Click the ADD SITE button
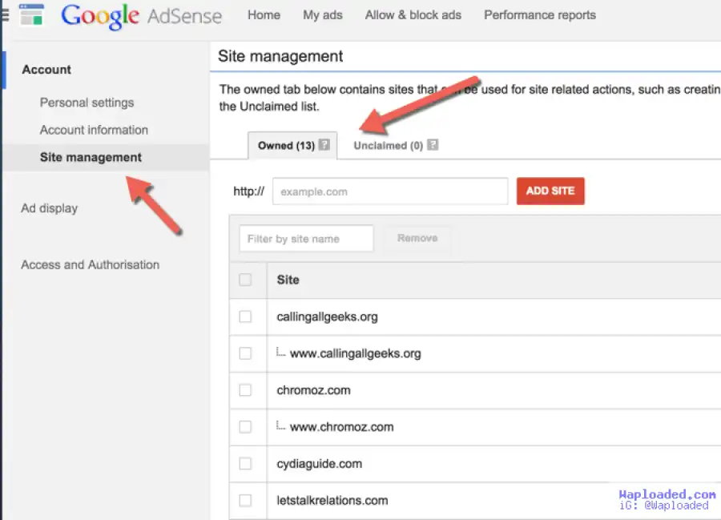The width and height of the screenshot is (721, 520). click(x=550, y=191)
